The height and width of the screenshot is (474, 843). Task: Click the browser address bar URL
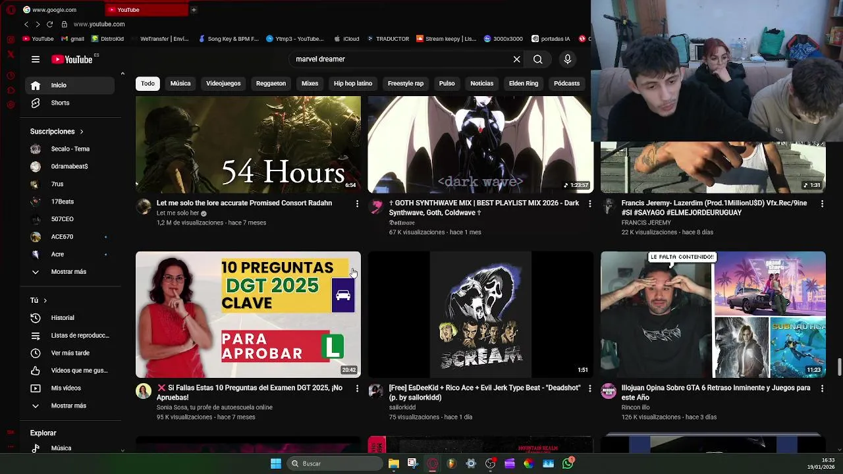[99, 24]
